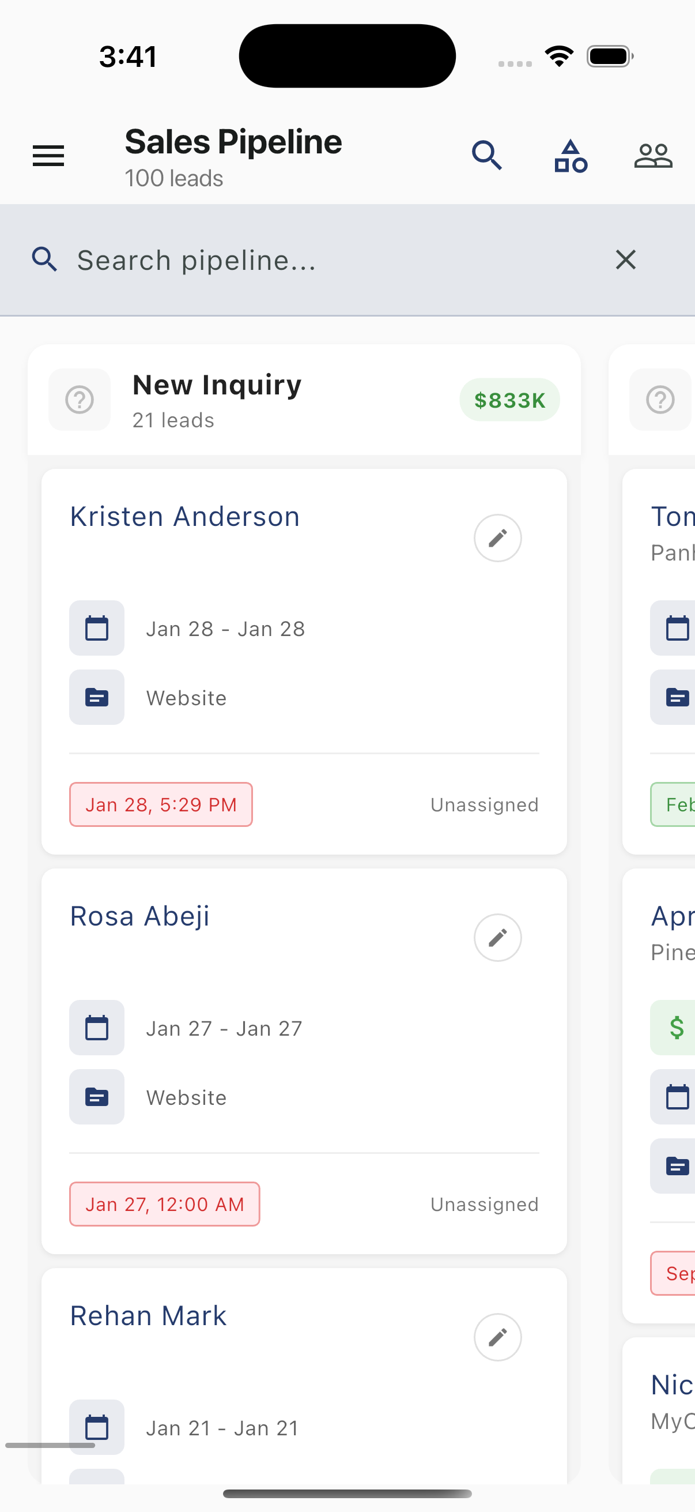Tap calendar icon on Kristen Anderson card
This screenshot has width=695, height=1512.
(97, 628)
